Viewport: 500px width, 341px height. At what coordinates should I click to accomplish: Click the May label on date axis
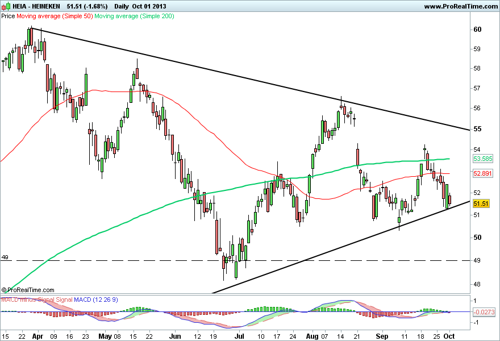click(x=105, y=336)
